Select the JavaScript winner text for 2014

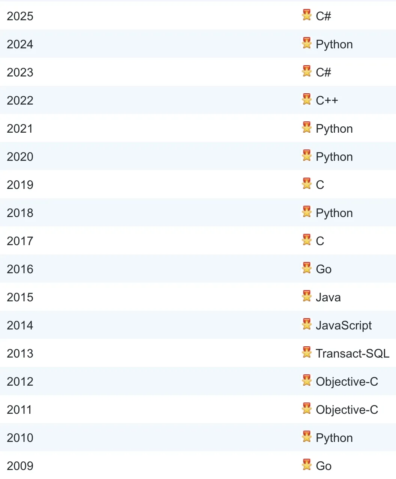tap(344, 325)
